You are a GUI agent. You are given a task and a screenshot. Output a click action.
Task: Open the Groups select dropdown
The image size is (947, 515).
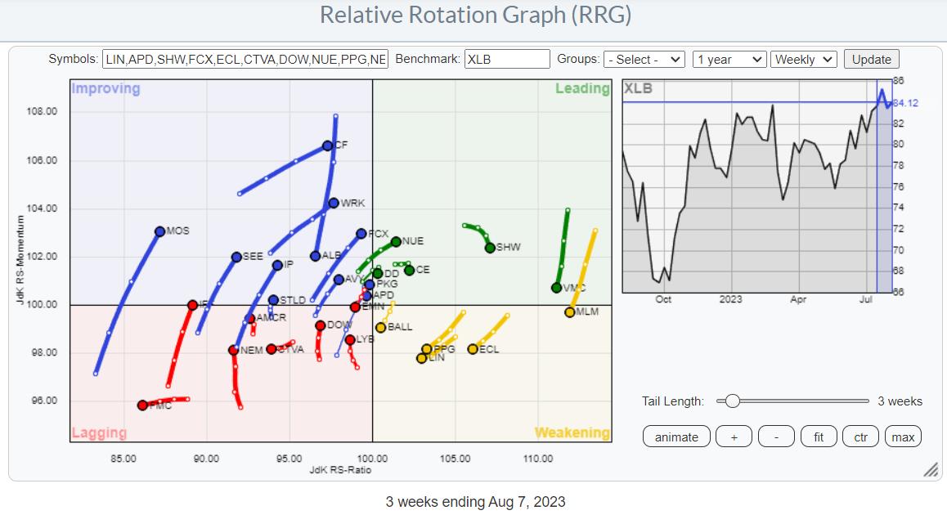pyautogui.click(x=644, y=60)
